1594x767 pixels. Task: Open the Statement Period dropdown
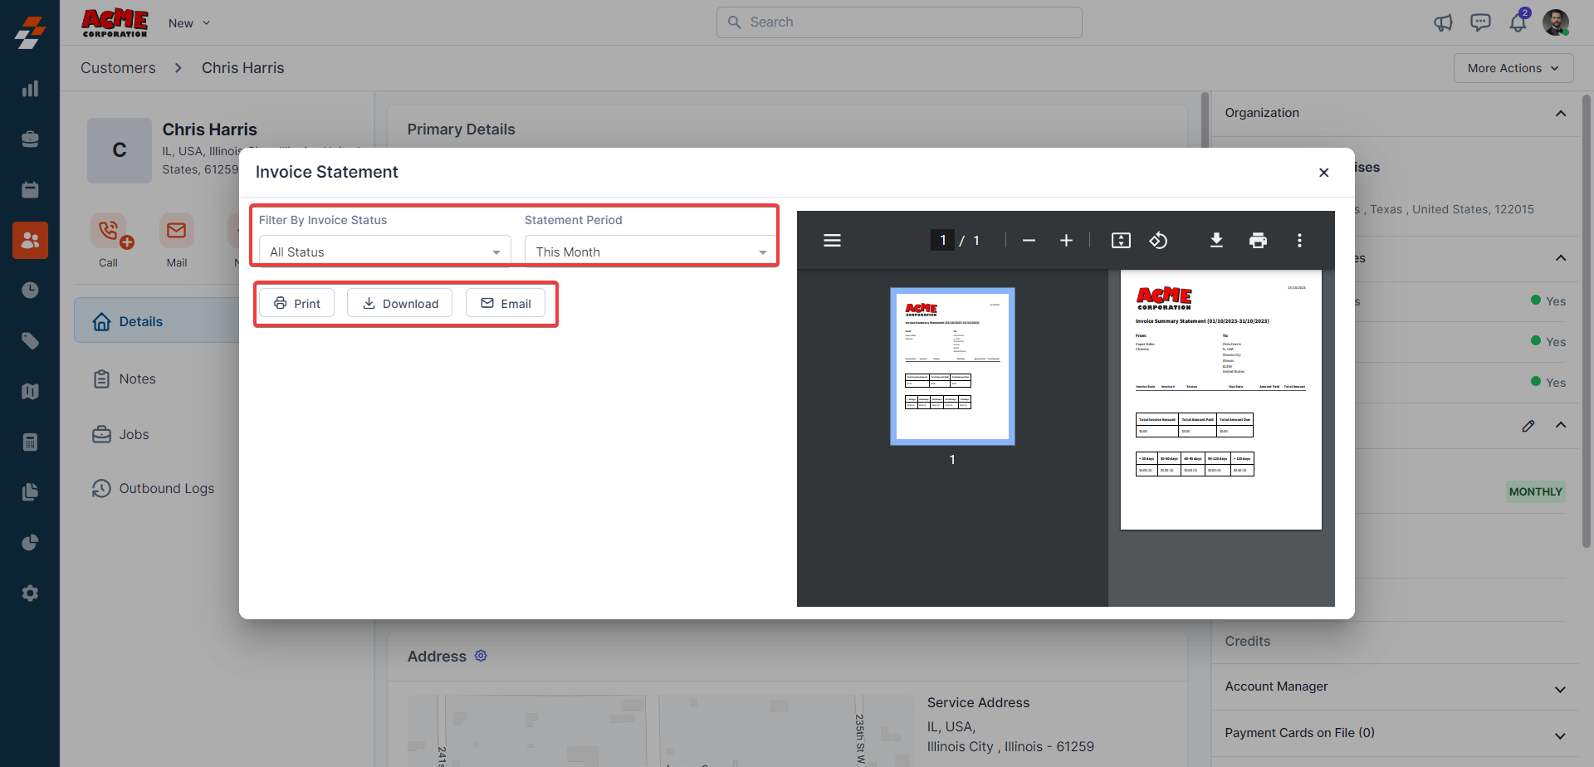point(650,252)
